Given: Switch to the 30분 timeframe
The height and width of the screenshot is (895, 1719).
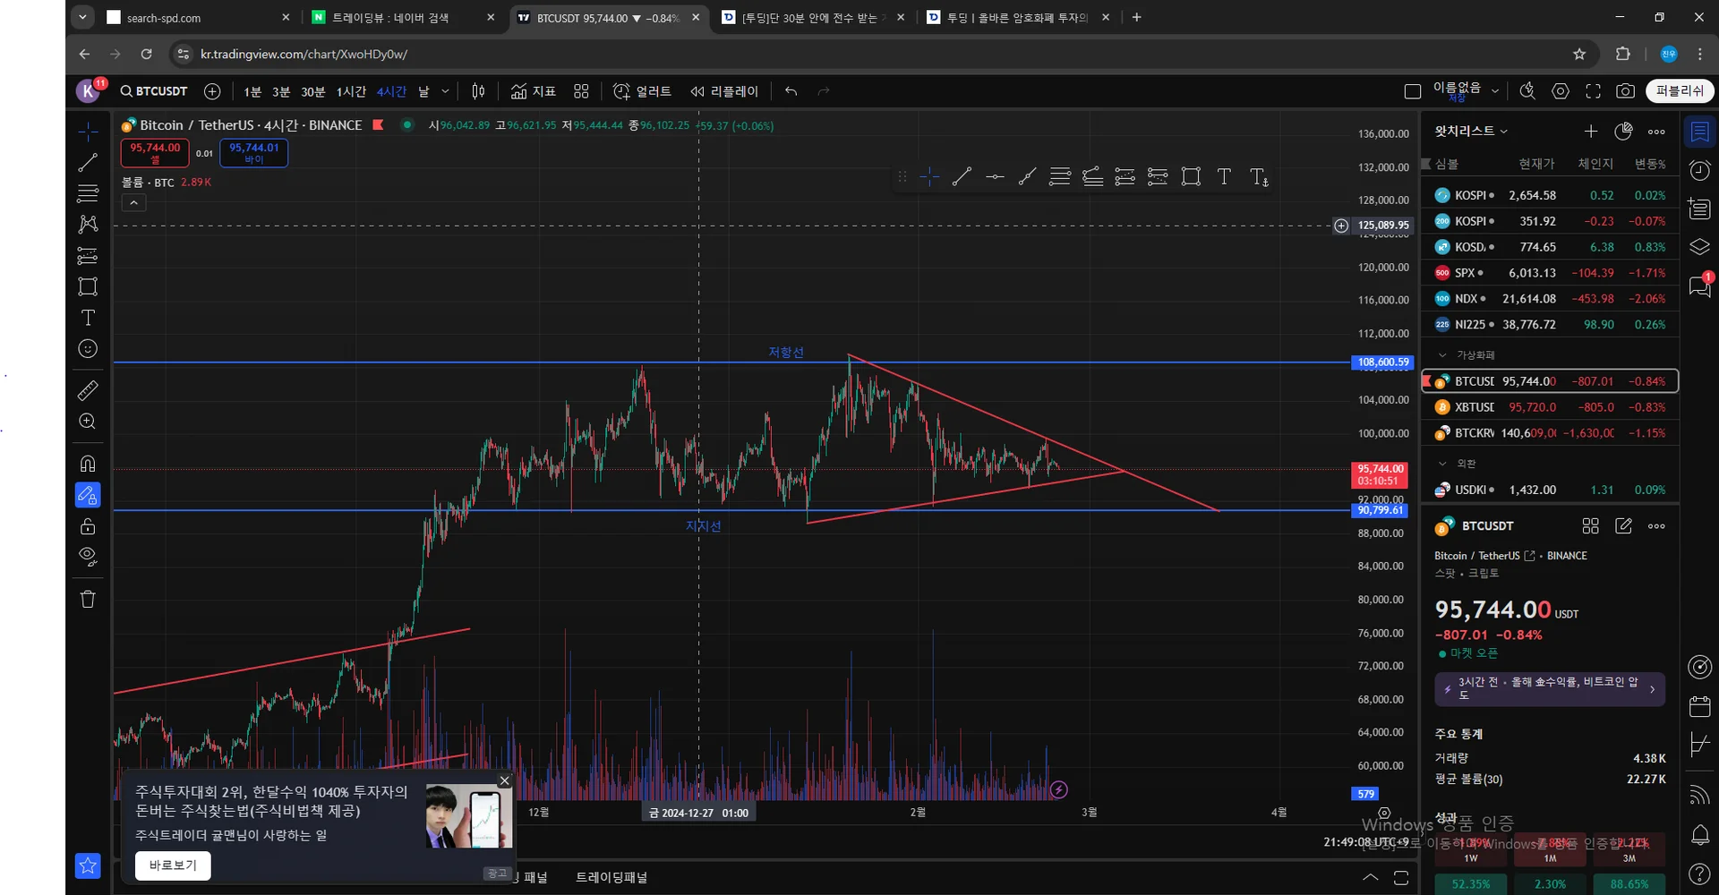Looking at the screenshot, I should [x=313, y=91].
